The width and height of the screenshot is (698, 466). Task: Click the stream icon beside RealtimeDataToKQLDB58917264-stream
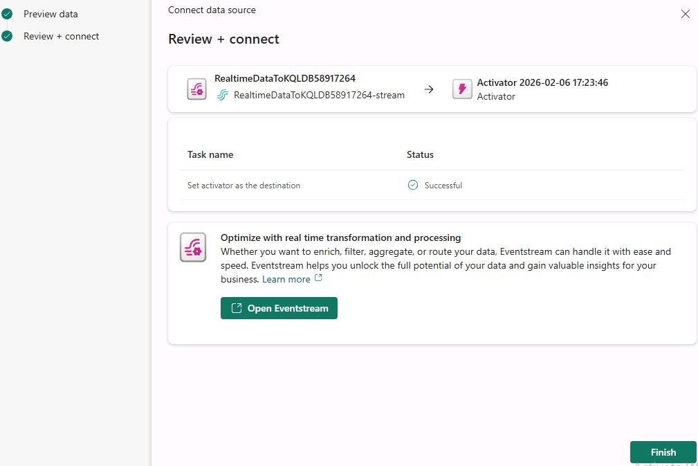(223, 95)
